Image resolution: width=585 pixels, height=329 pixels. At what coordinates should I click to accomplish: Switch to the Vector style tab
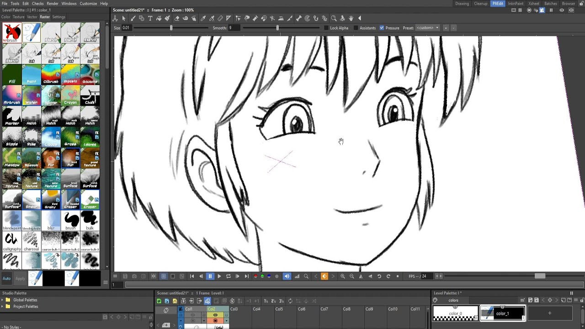(x=32, y=17)
